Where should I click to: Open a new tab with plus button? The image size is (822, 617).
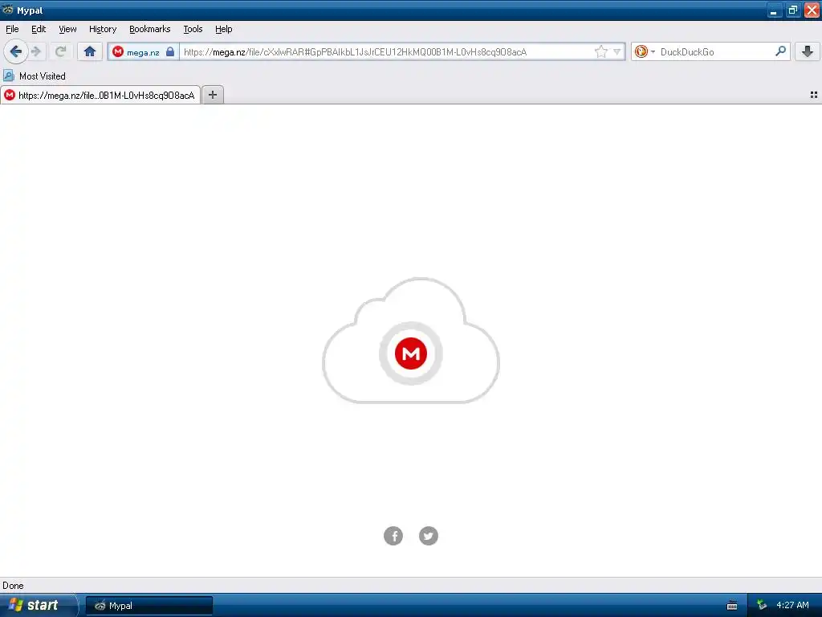(x=212, y=95)
